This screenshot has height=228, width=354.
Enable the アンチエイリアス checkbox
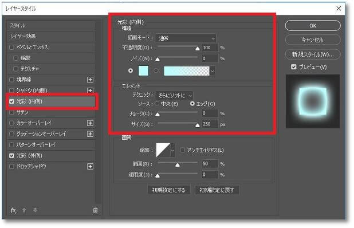point(182,150)
